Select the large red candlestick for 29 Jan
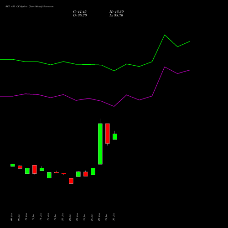The width and height of the screenshot is (228, 228). click(x=108, y=134)
